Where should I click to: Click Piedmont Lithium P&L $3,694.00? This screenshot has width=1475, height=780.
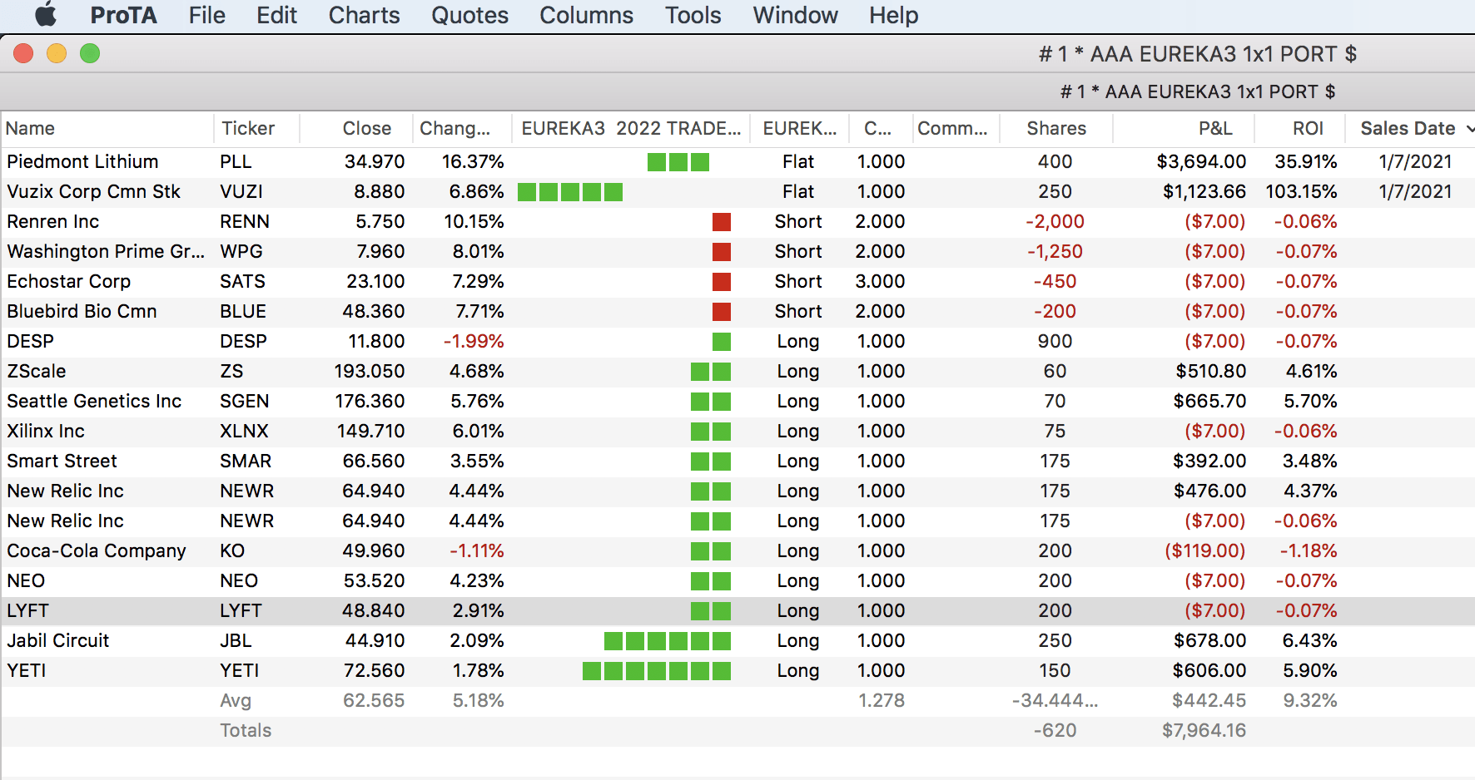click(x=1201, y=161)
